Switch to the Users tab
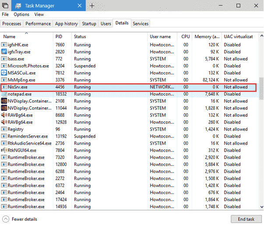Viewport: 264px width, 226px height. click(106, 24)
